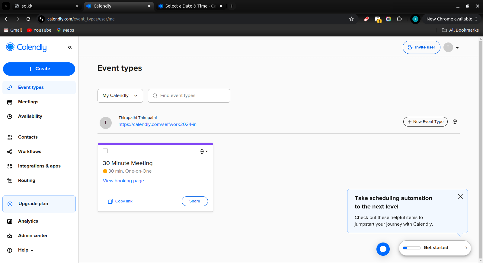483x263 pixels.
Task: Open the Workflows sidebar item
Action: coord(29,152)
